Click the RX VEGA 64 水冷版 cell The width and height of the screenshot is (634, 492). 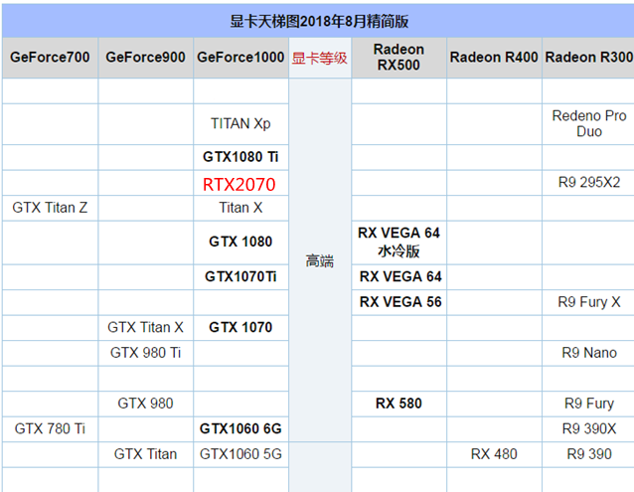[x=398, y=242]
